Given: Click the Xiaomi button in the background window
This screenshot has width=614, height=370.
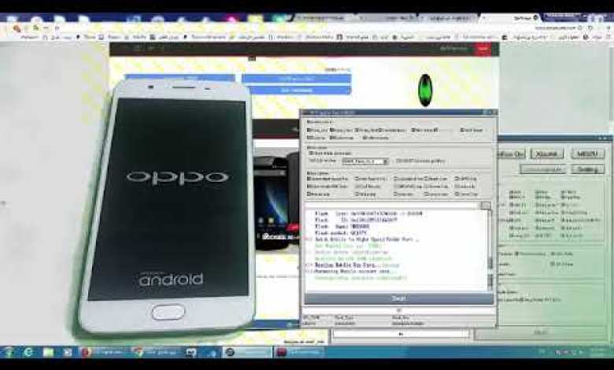Looking at the screenshot, I should pyautogui.click(x=546, y=154).
